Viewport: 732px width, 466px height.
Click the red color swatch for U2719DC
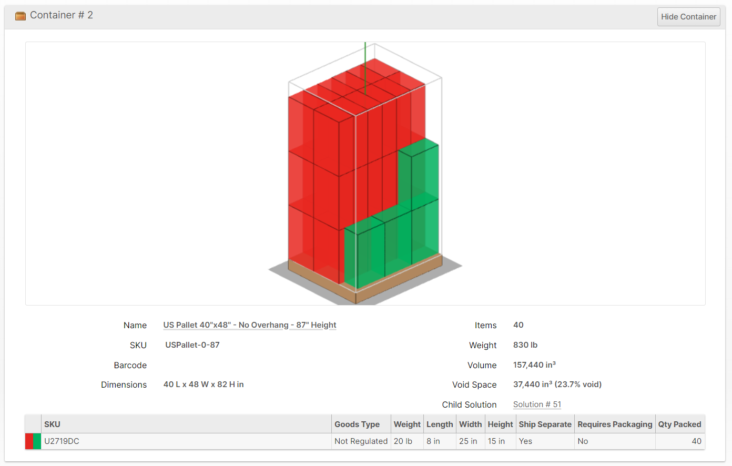click(29, 441)
